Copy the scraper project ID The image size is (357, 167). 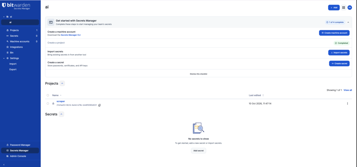[99, 105]
